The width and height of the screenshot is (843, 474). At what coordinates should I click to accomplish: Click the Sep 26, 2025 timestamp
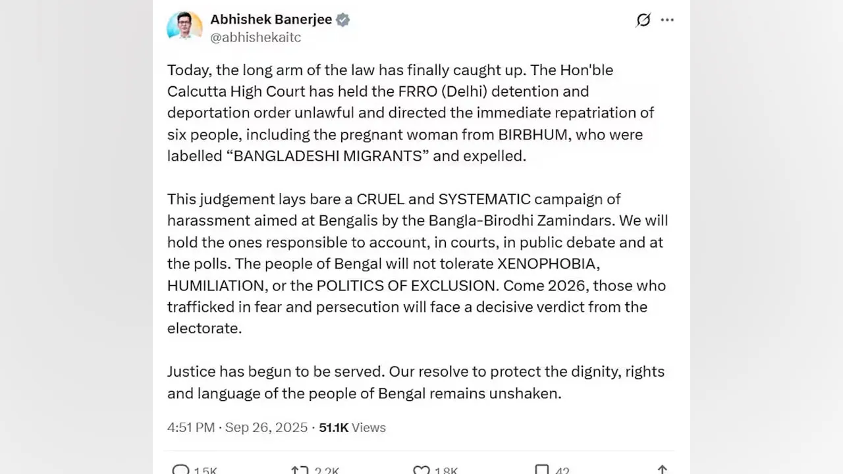pos(266,427)
